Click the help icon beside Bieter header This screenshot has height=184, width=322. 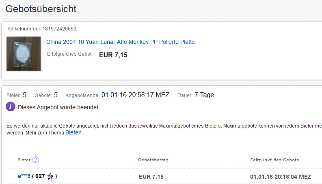coord(36,160)
